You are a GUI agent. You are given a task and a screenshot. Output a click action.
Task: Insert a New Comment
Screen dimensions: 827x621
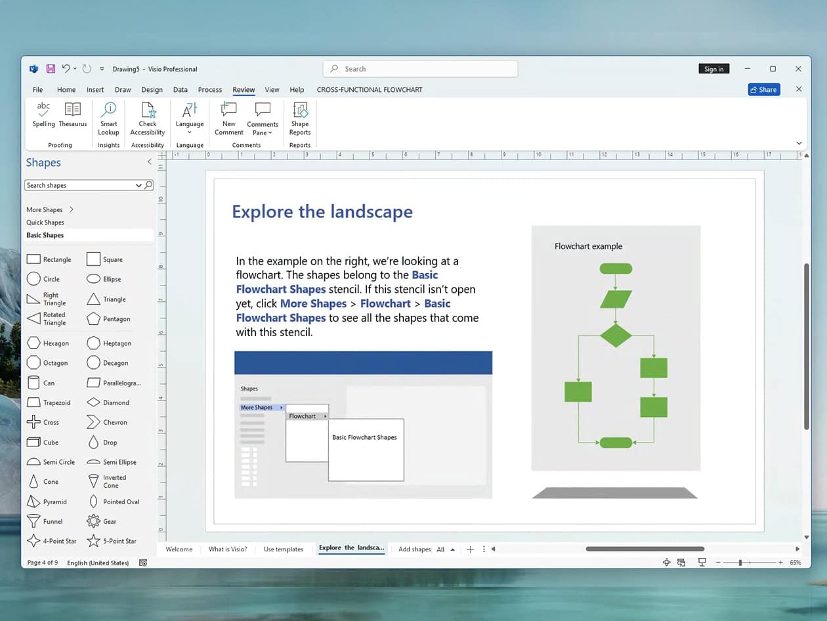coord(228,118)
